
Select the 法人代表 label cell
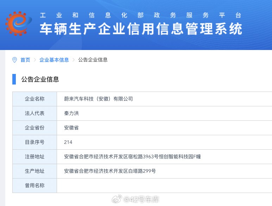pos(35,113)
